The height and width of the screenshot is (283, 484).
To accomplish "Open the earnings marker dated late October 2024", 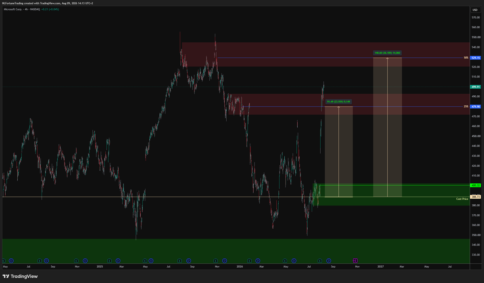I will [75, 261].
